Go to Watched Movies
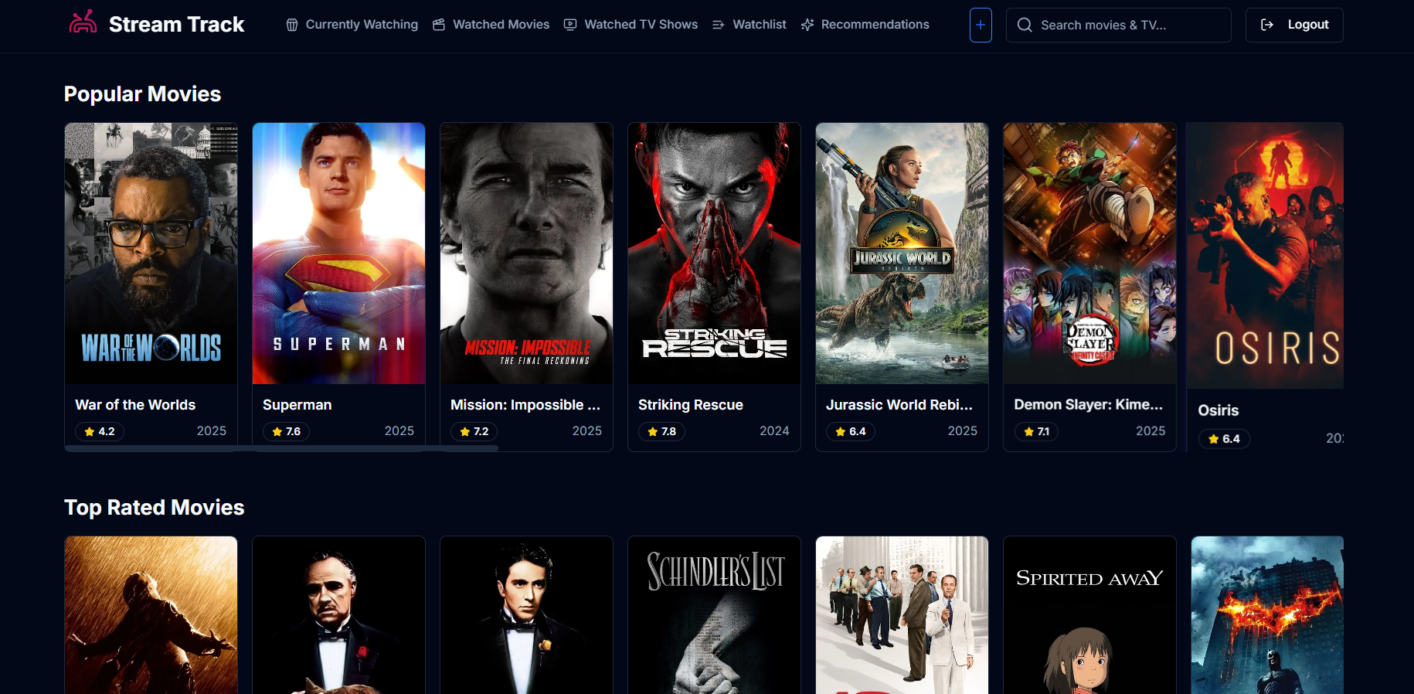The image size is (1414, 694). click(491, 25)
